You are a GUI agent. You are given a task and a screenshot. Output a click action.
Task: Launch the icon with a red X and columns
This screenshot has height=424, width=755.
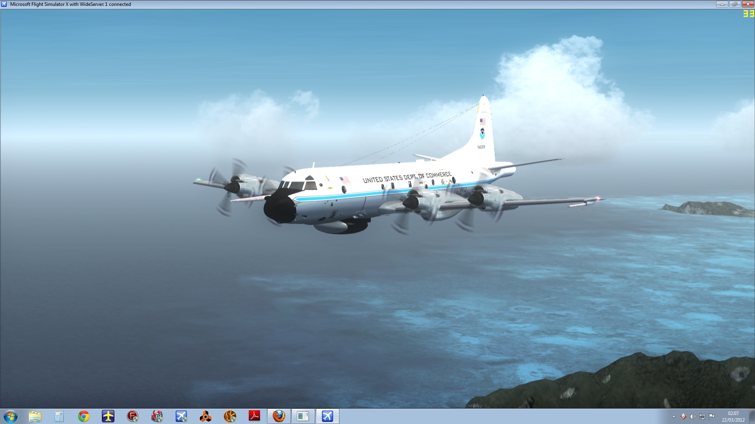(x=157, y=416)
